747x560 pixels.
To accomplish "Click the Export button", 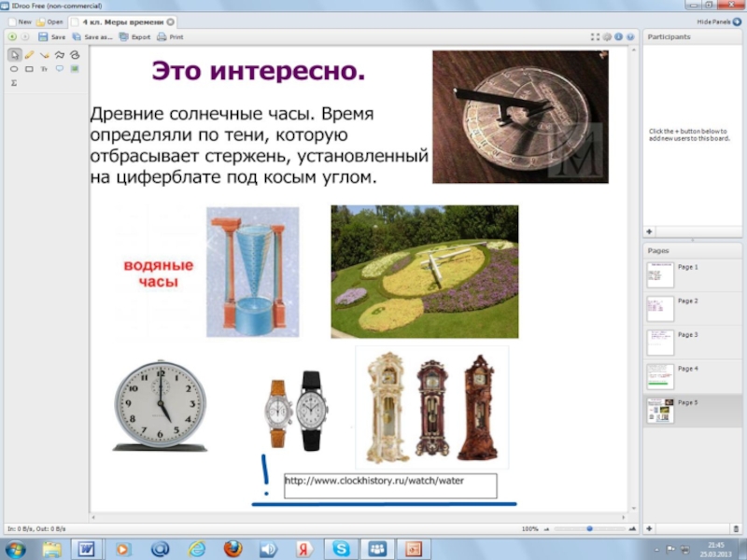I will (x=134, y=37).
